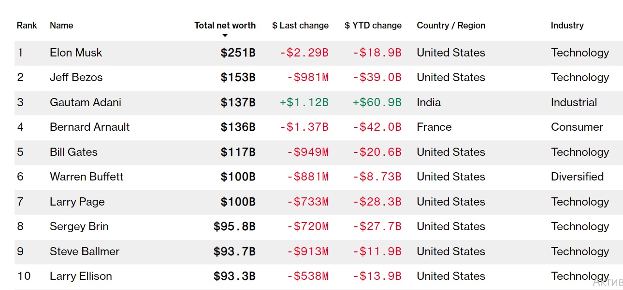Screen dimensions: 623x290
Task: Click the Industry column header
Action: (567, 26)
